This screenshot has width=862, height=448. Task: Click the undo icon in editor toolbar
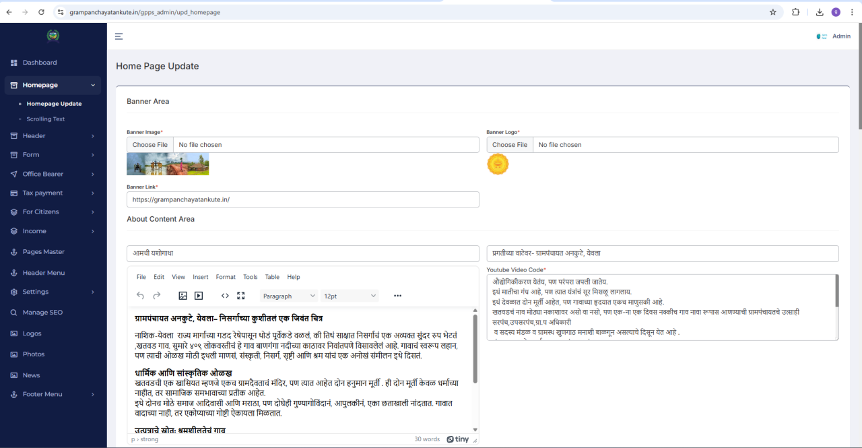pos(141,296)
